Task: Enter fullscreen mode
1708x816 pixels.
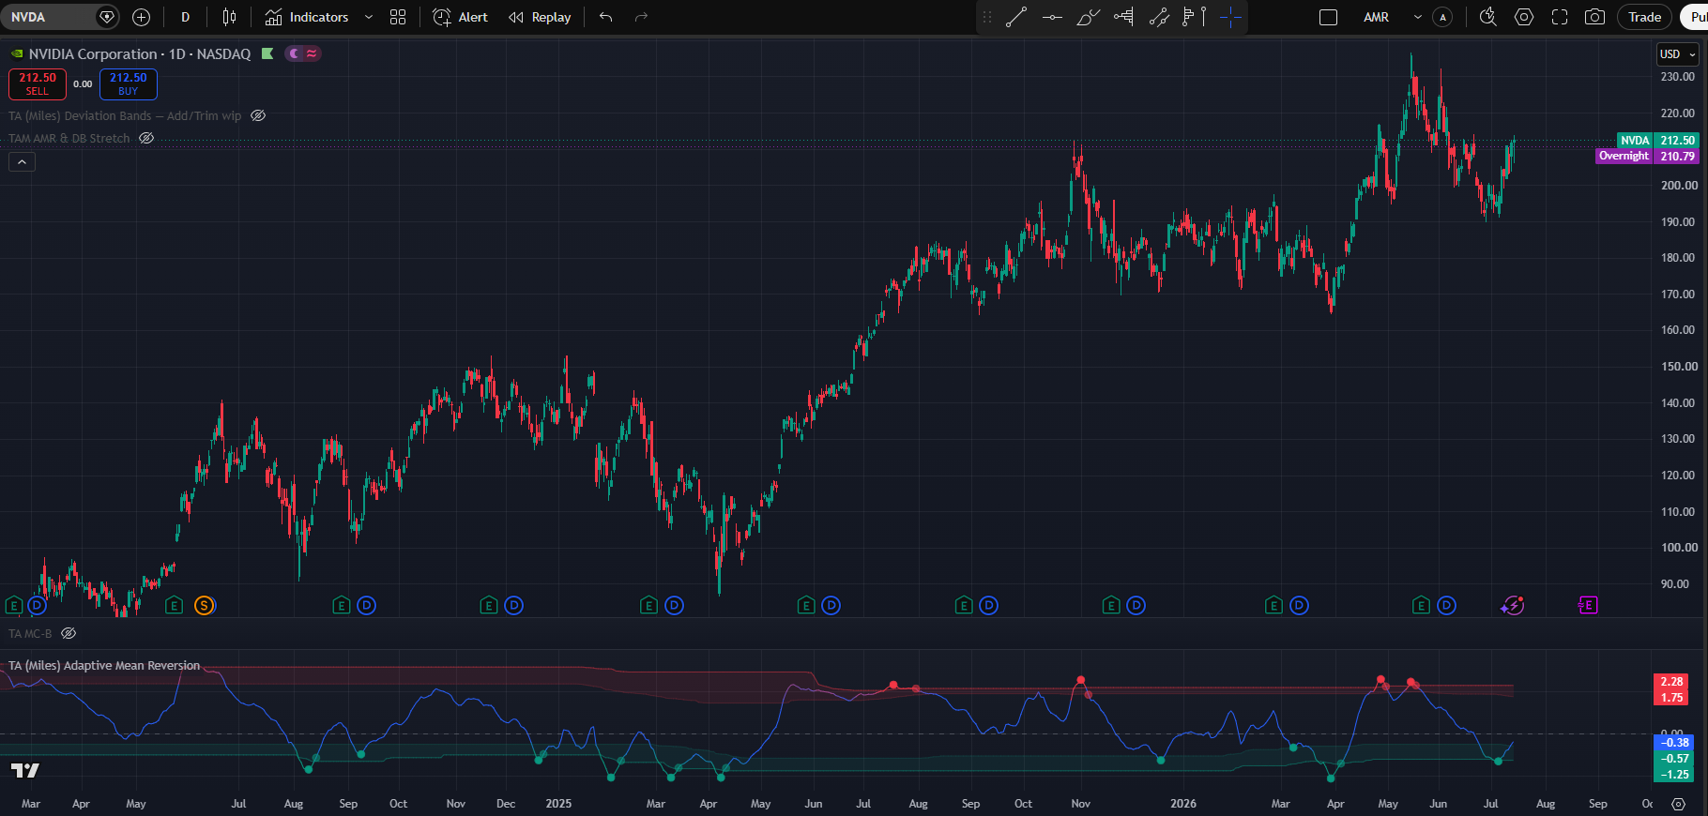Action: pyautogui.click(x=1560, y=17)
